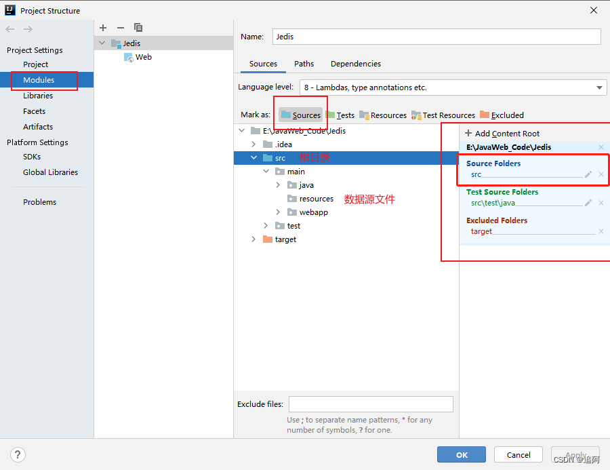Remove the target excluded folder
This screenshot has width=610, height=470.
[x=601, y=231]
